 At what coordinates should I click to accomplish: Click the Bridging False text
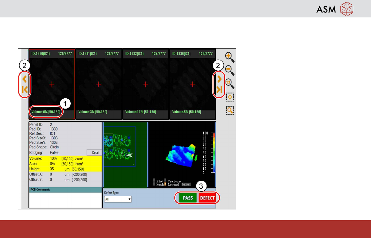point(44,153)
